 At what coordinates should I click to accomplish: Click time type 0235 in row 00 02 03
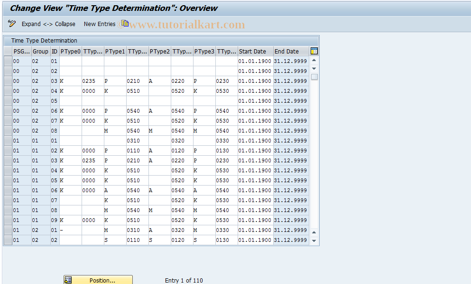(93, 81)
